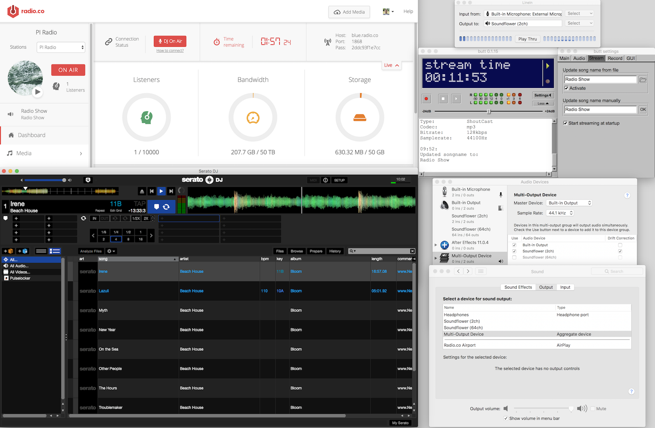
Task: Expand the Media sidebar menu
Action: (81, 153)
